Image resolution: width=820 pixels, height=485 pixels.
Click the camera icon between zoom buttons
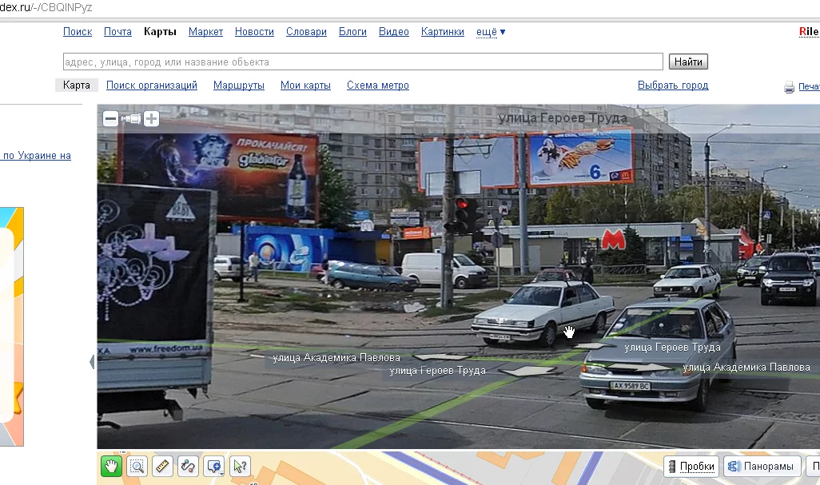(131, 118)
